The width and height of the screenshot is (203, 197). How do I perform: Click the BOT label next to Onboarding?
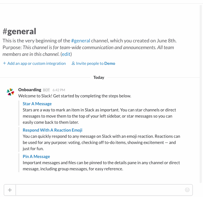click(x=46, y=90)
